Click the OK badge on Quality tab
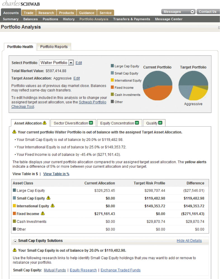 (x=160, y=123)
